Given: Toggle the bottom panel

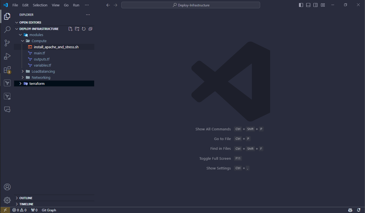Looking at the screenshot, I should tap(308, 5).
